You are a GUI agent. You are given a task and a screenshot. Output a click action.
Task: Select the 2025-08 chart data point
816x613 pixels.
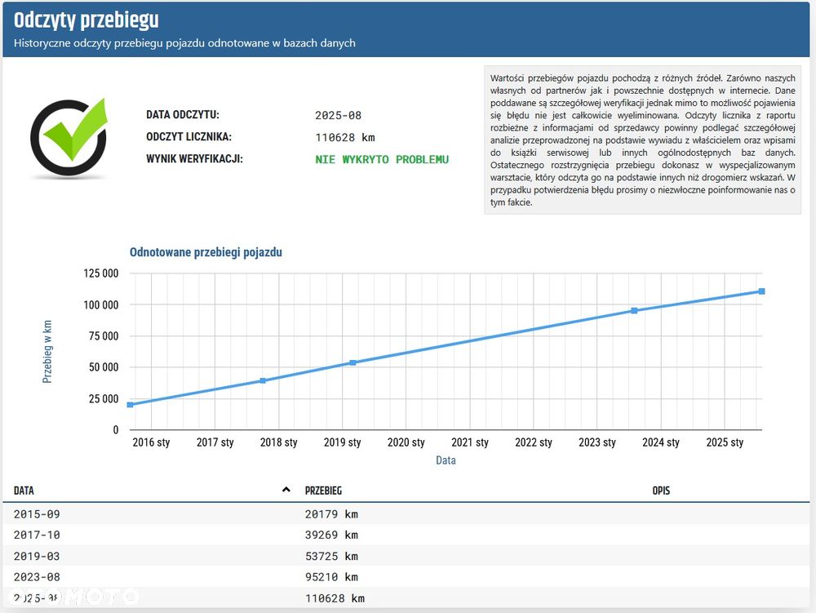[x=761, y=291]
